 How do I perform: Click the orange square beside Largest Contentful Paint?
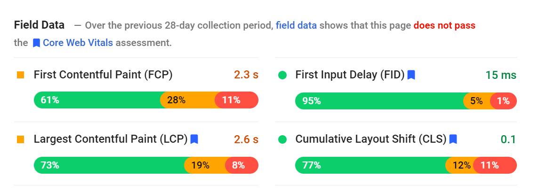pos(20,139)
